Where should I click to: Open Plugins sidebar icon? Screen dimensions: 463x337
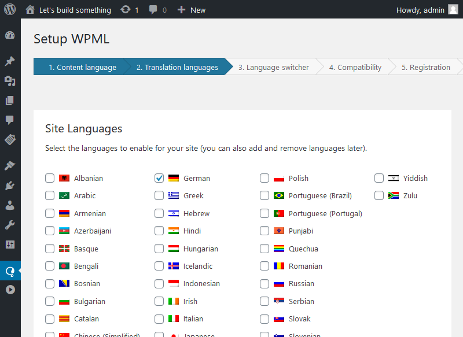(10, 186)
